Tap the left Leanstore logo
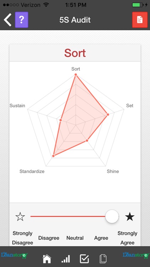 [15, 255]
